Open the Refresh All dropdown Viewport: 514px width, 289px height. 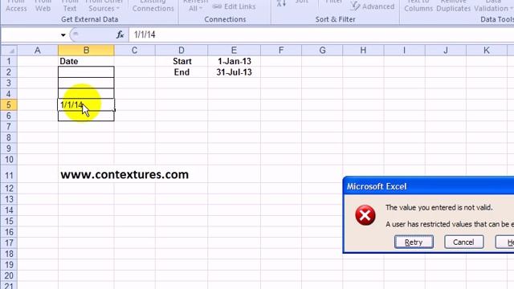pyautogui.click(x=195, y=6)
